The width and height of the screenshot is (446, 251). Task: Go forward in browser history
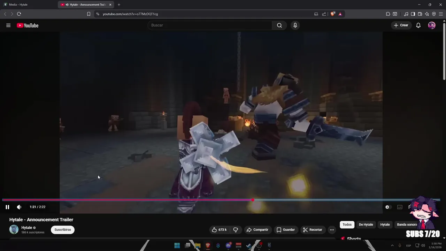tap(12, 14)
